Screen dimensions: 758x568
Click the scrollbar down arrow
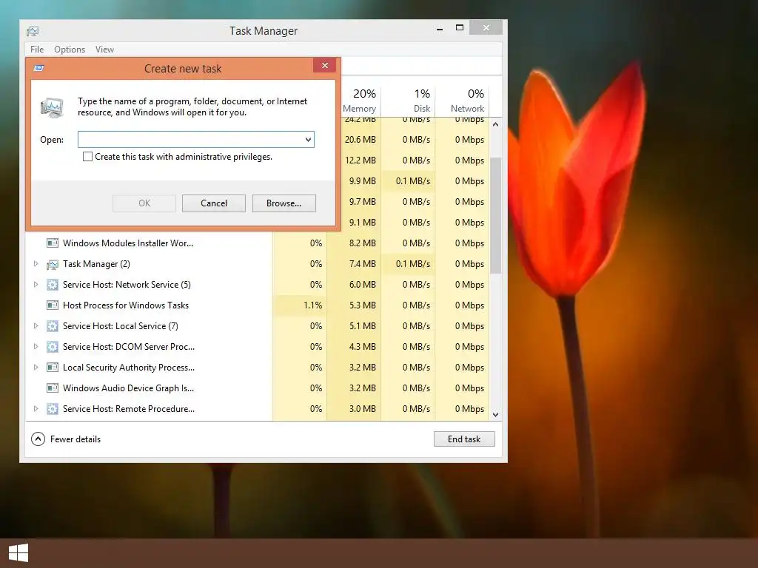pyautogui.click(x=495, y=415)
